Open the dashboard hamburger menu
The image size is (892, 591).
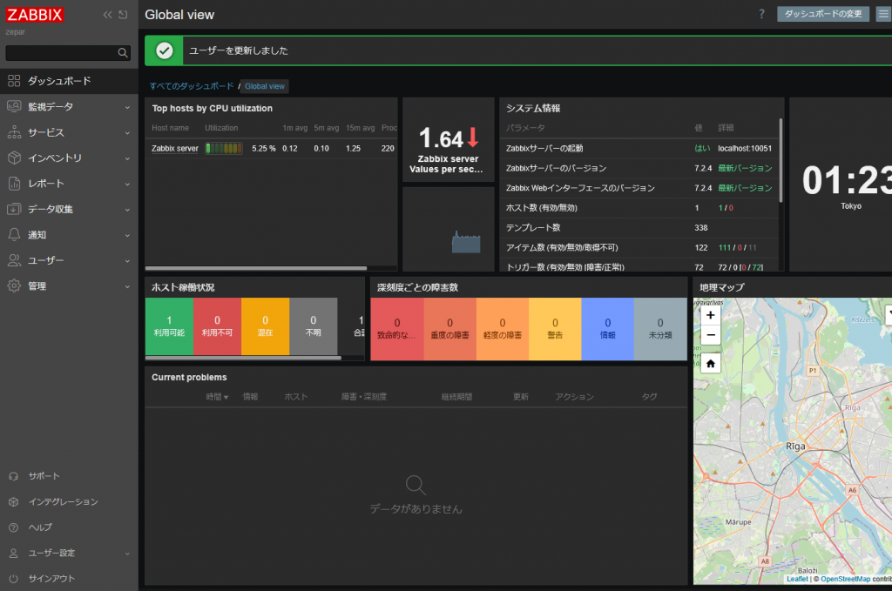(x=883, y=14)
